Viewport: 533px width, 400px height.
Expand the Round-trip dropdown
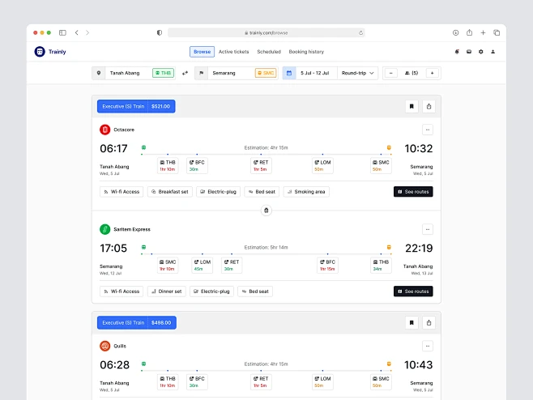click(x=357, y=73)
